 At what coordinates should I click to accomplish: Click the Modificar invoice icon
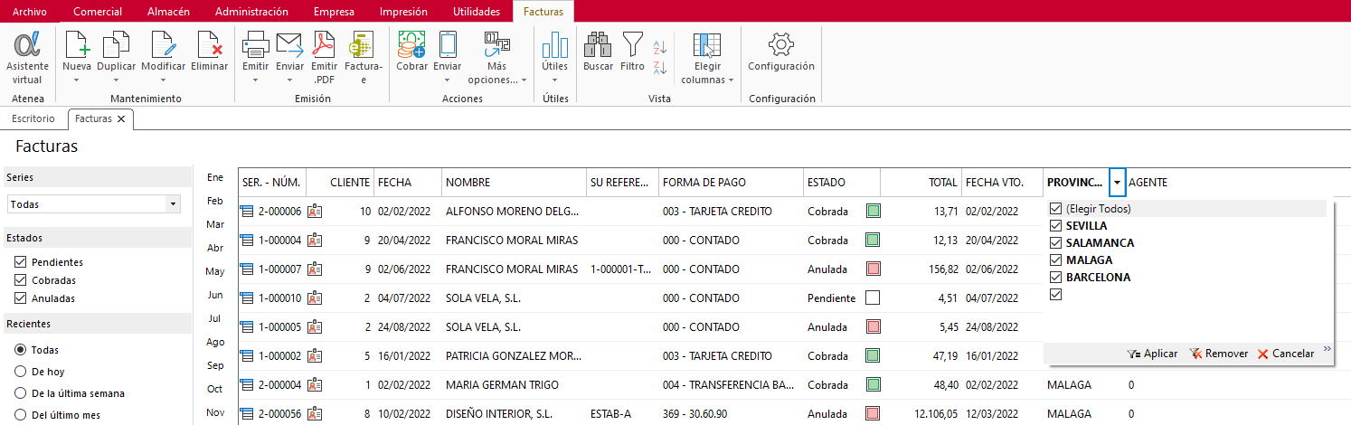click(x=163, y=45)
